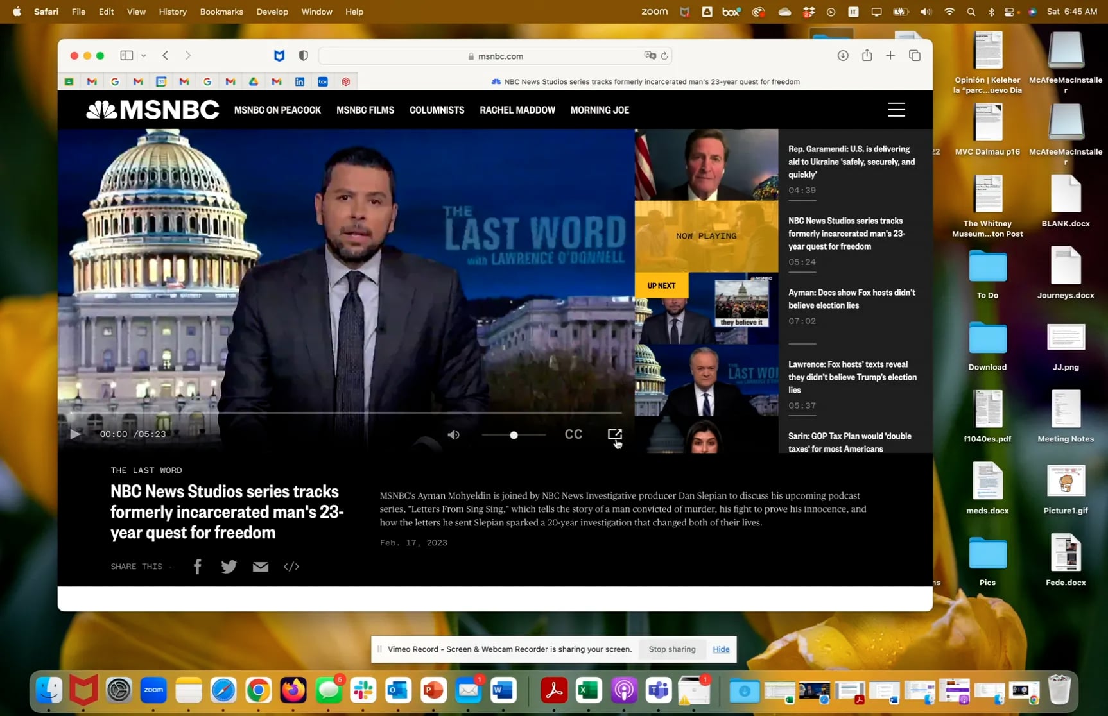This screenshot has height=716, width=1108.
Task: Select the Up Next video thumbnail
Action: (706, 309)
